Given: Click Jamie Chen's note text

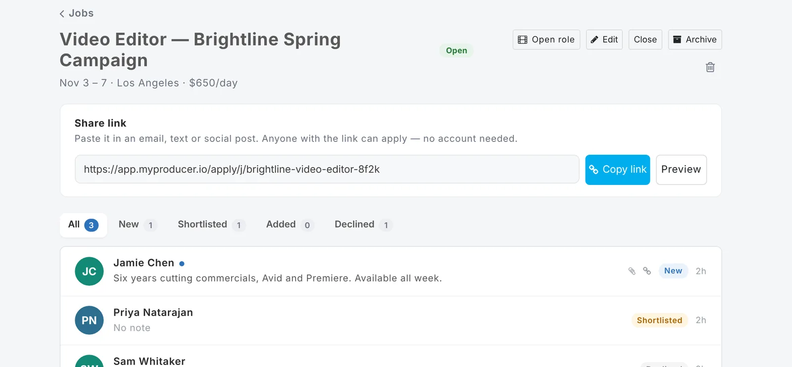Looking at the screenshot, I should coord(278,278).
